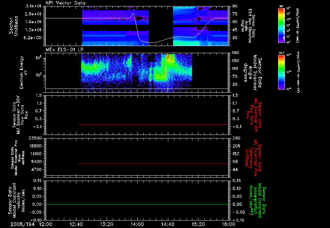The height and width of the screenshot is (228, 330).
Task: Click the '13:20' time tick label
Action: 107,224
